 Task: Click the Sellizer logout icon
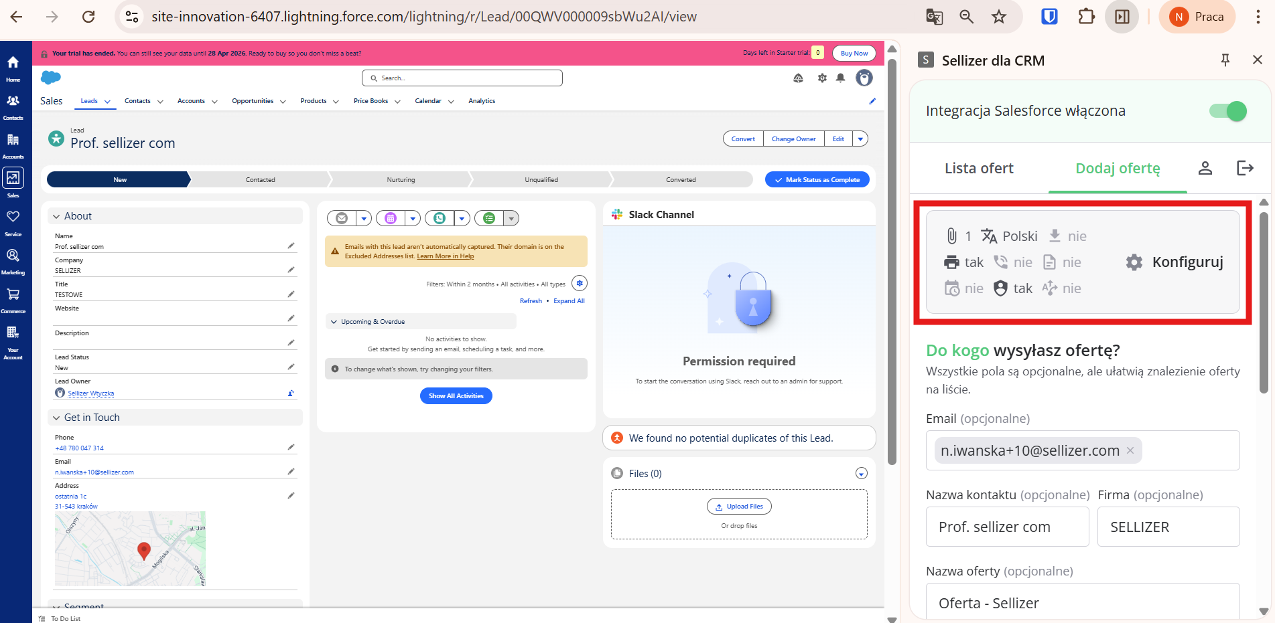pos(1245,168)
